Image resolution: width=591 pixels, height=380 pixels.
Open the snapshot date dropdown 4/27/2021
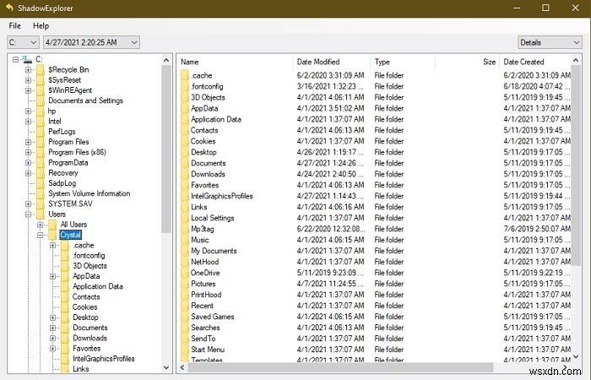click(91, 42)
